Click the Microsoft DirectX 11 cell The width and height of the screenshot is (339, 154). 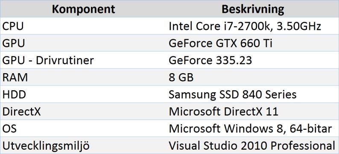(x=253, y=111)
